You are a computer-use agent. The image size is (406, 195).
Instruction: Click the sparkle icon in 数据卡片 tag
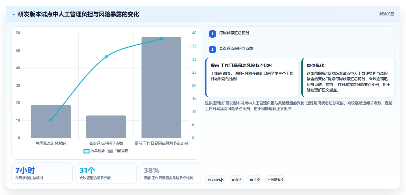tap(269, 180)
